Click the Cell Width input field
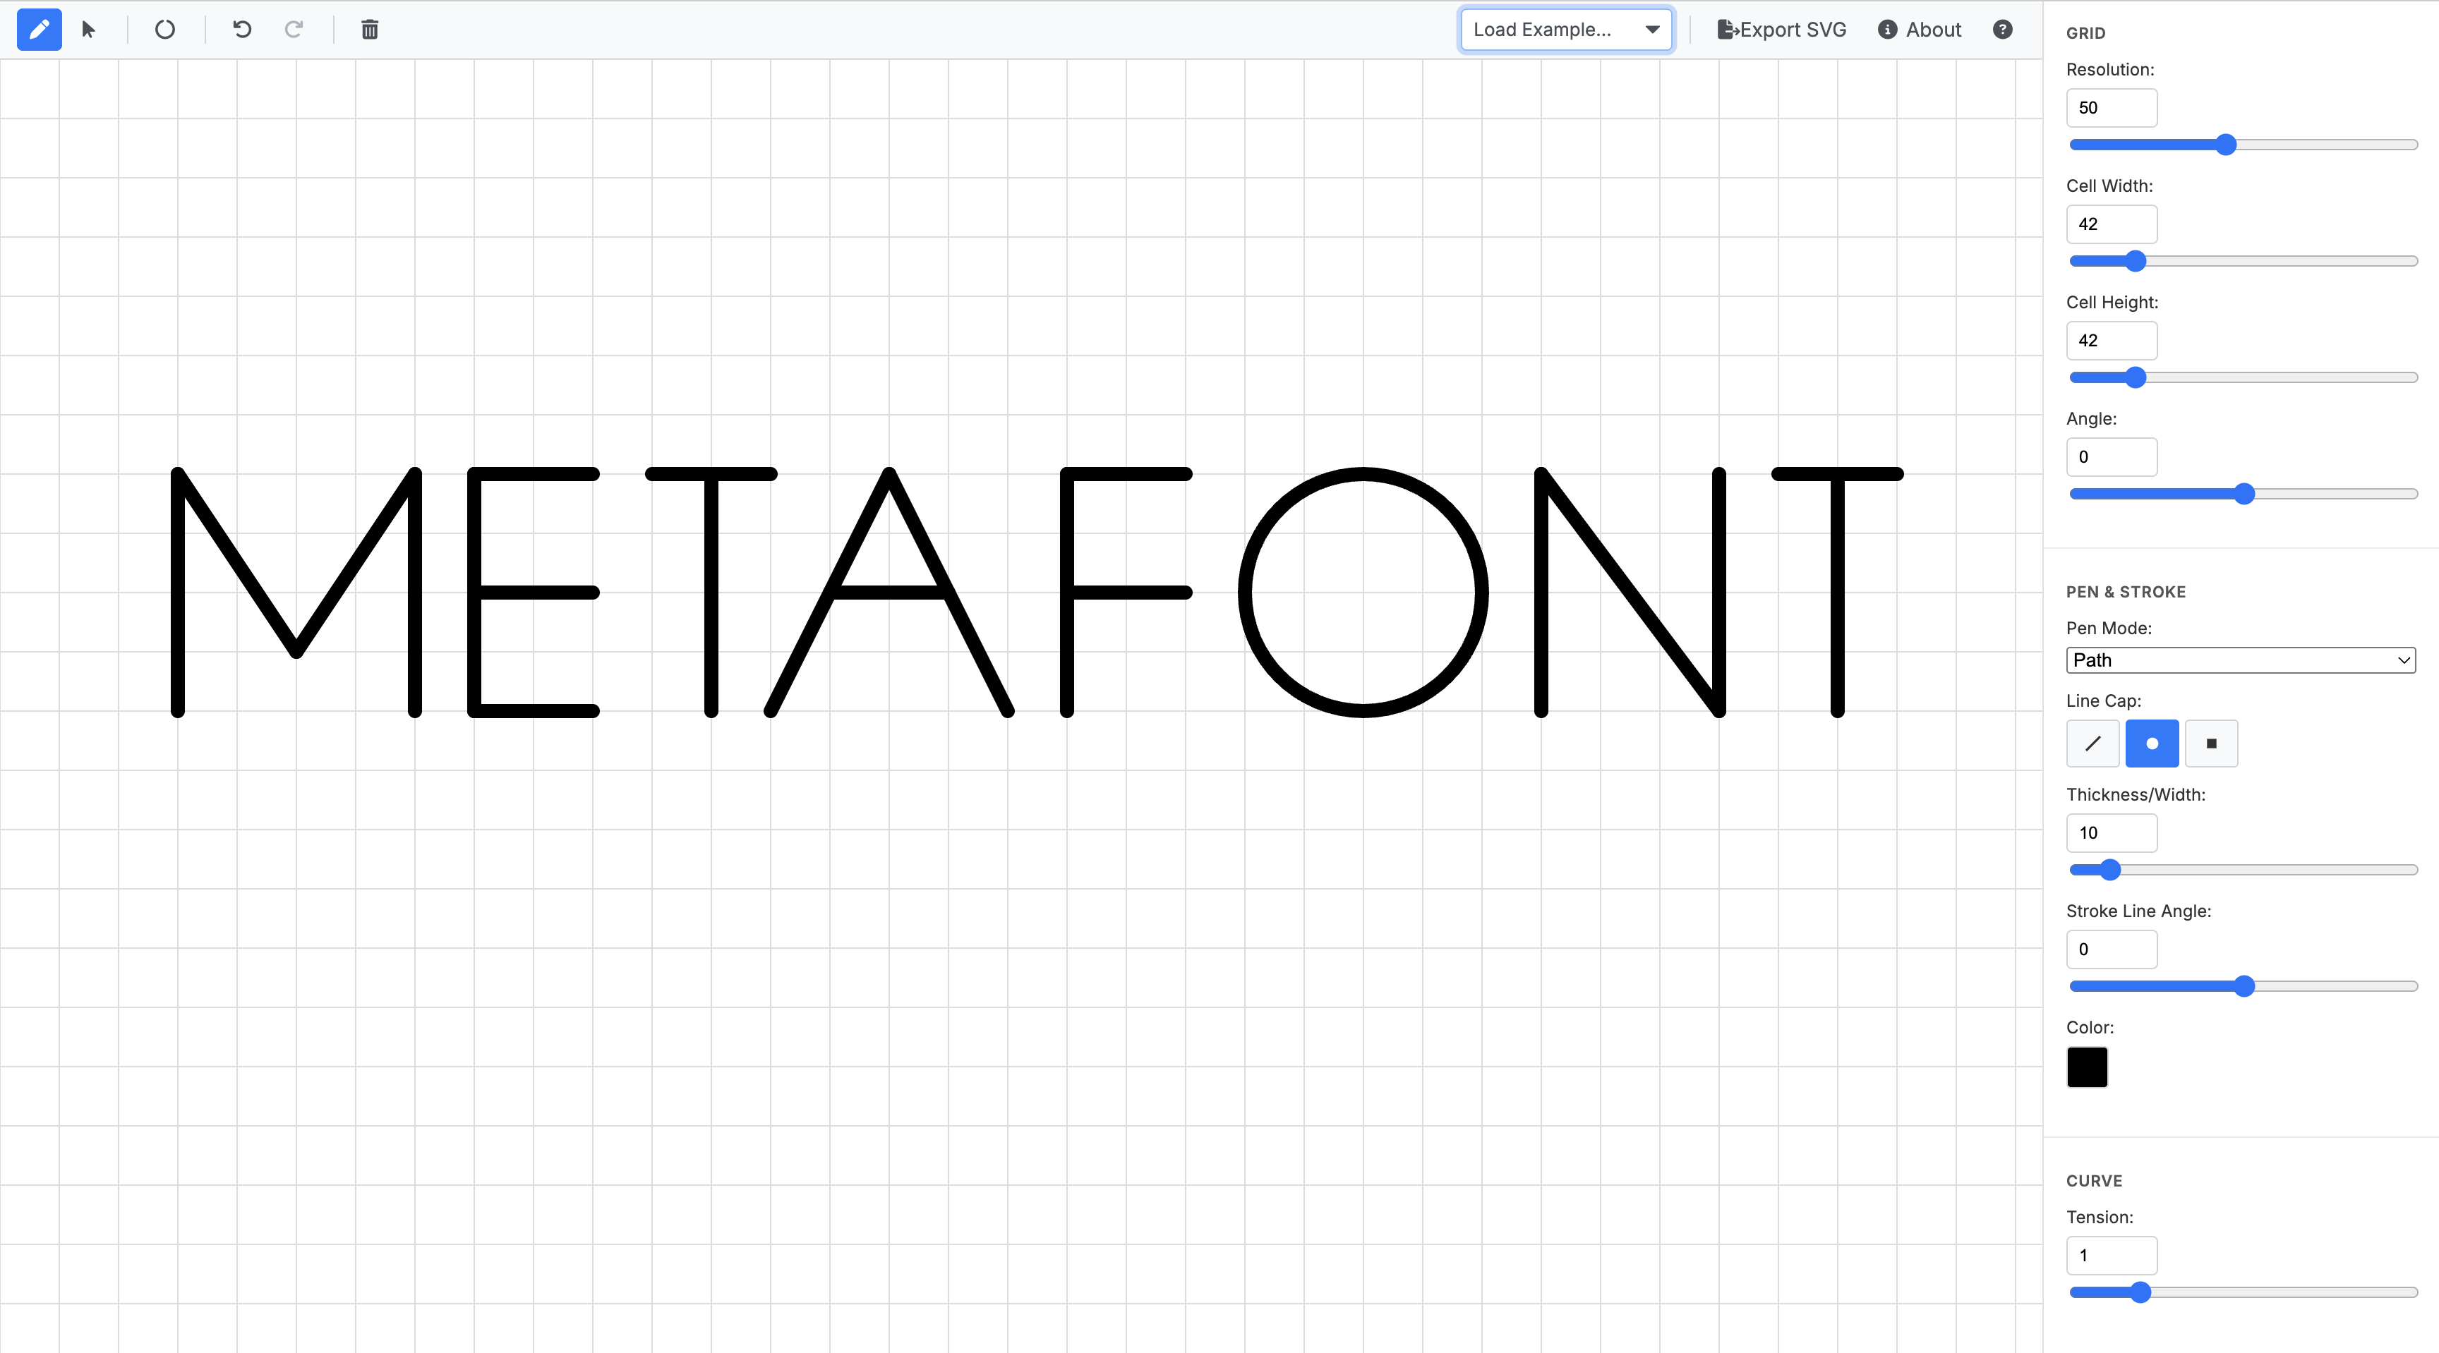This screenshot has height=1353, width=2439. point(2110,224)
